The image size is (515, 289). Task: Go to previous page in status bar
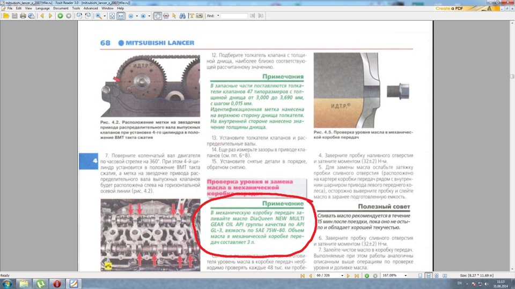tap(310, 276)
